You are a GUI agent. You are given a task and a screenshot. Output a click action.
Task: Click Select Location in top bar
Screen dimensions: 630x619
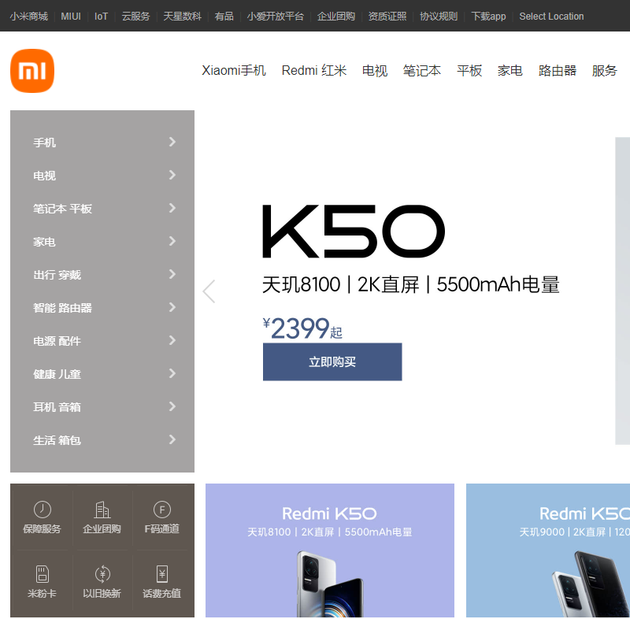click(551, 17)
